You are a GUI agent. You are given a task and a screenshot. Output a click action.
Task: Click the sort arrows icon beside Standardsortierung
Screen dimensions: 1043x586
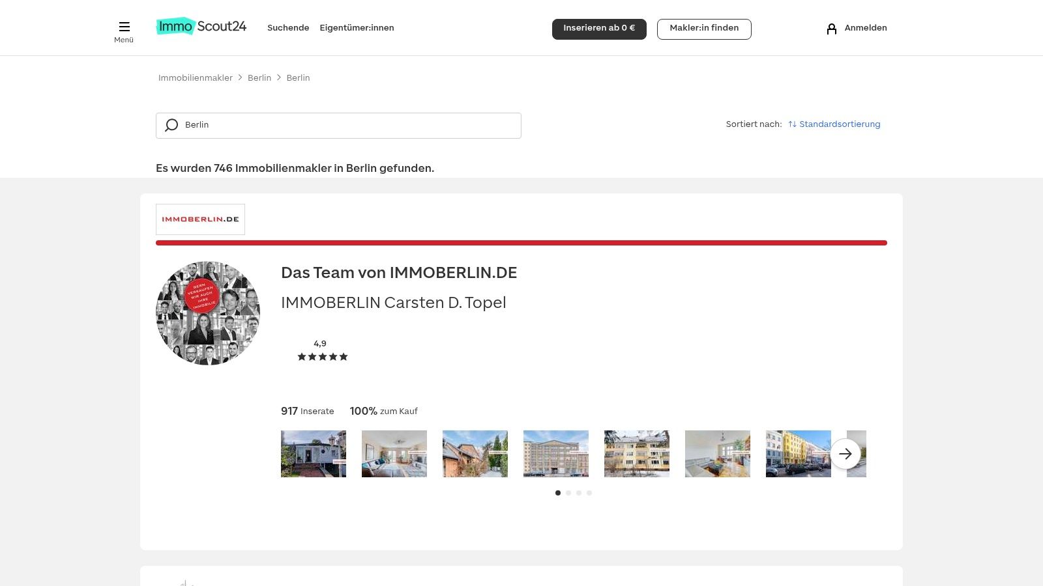tap(793, 124)
